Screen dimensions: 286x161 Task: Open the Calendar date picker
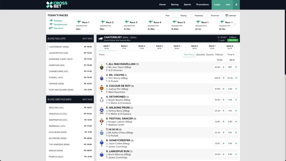coord(231,16)
